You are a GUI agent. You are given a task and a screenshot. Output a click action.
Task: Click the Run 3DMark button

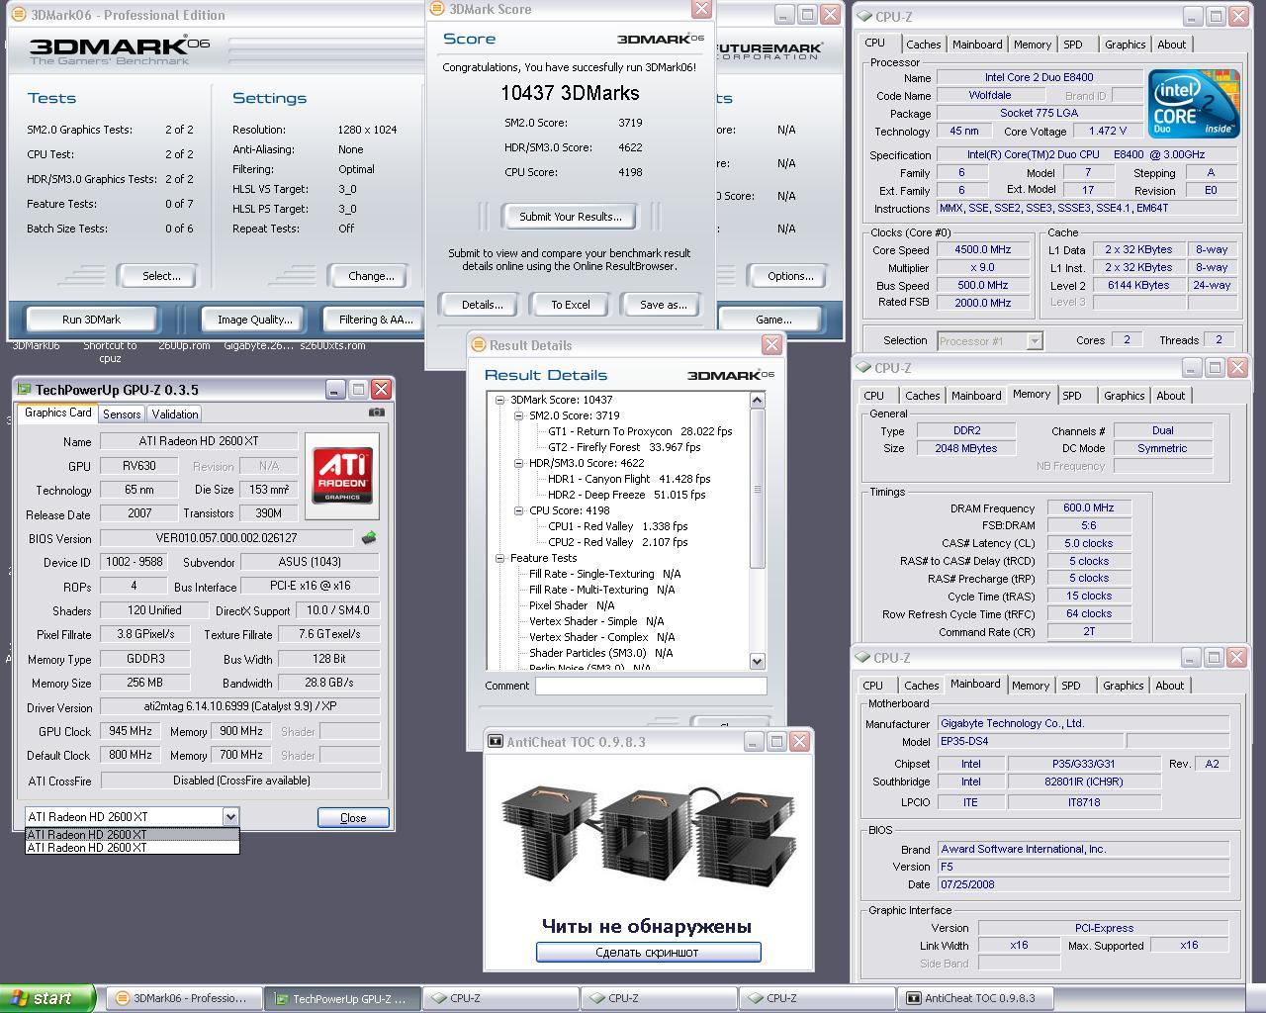[91, 320]
